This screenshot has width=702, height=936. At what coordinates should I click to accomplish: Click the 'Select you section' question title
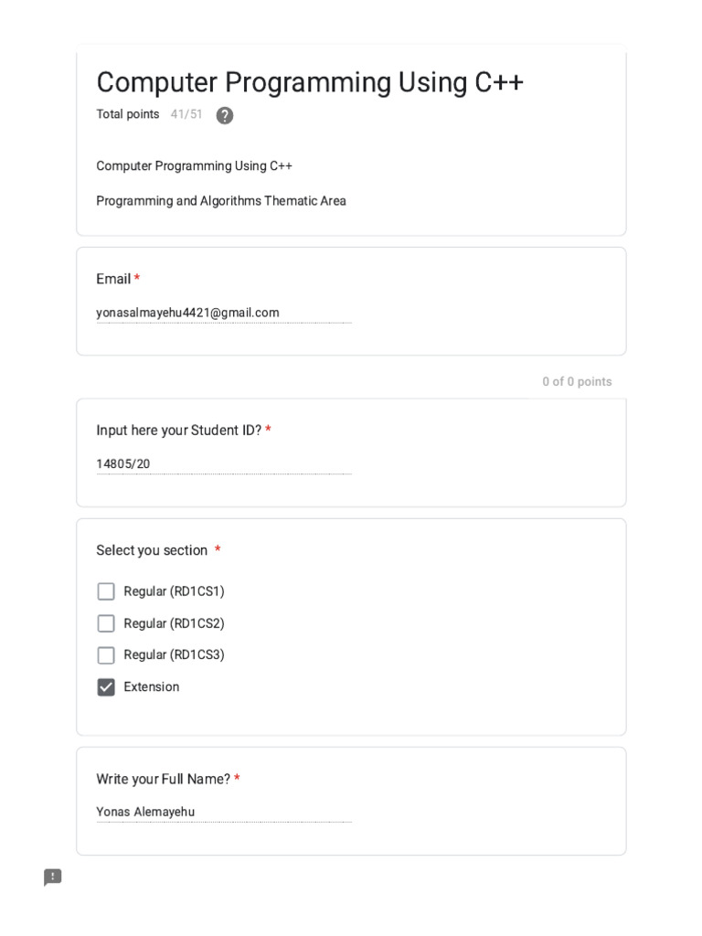(x=152, y=550)
